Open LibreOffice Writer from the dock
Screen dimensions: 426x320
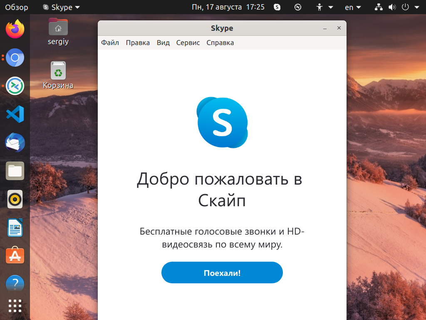click(x=15, y=227)
